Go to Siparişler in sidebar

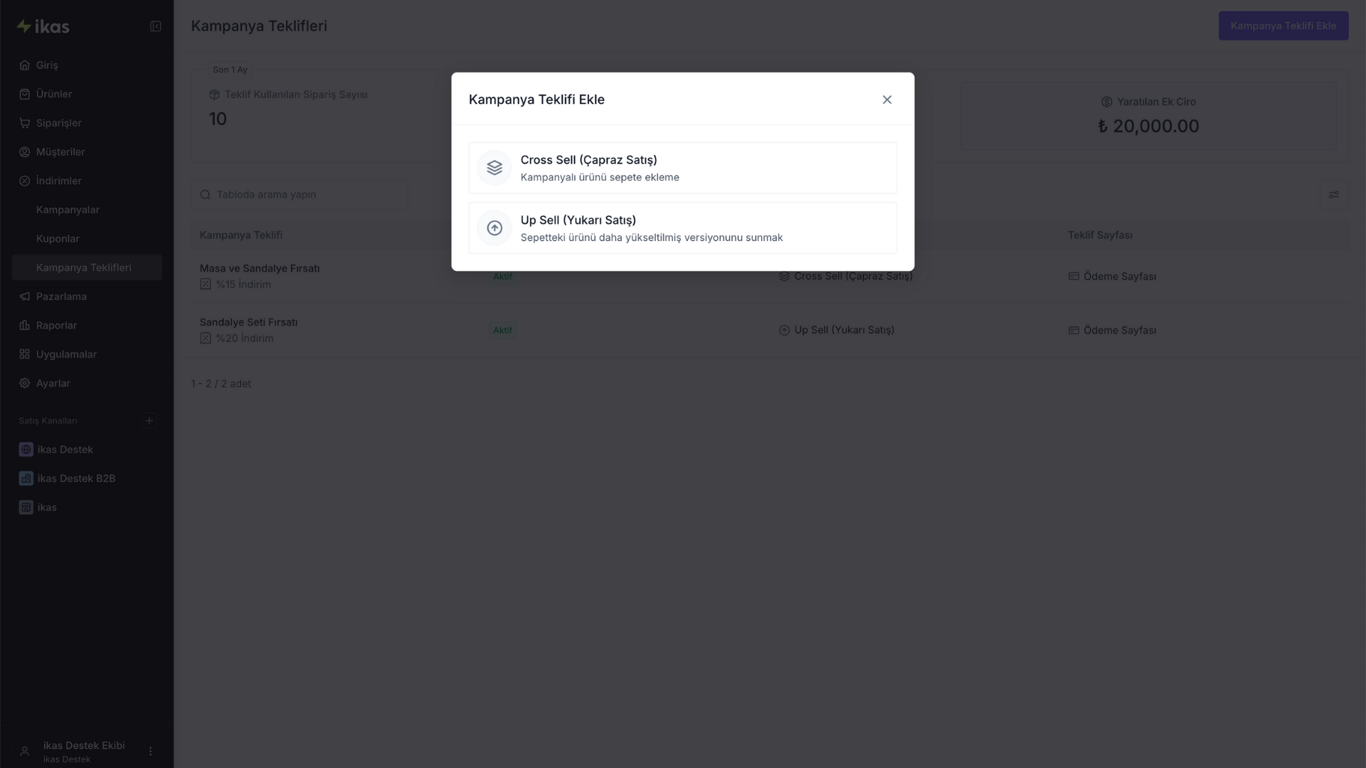click(58, 123)
